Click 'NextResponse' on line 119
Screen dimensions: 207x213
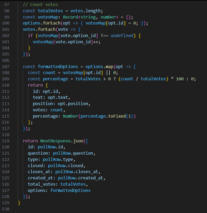coord(55,141)
